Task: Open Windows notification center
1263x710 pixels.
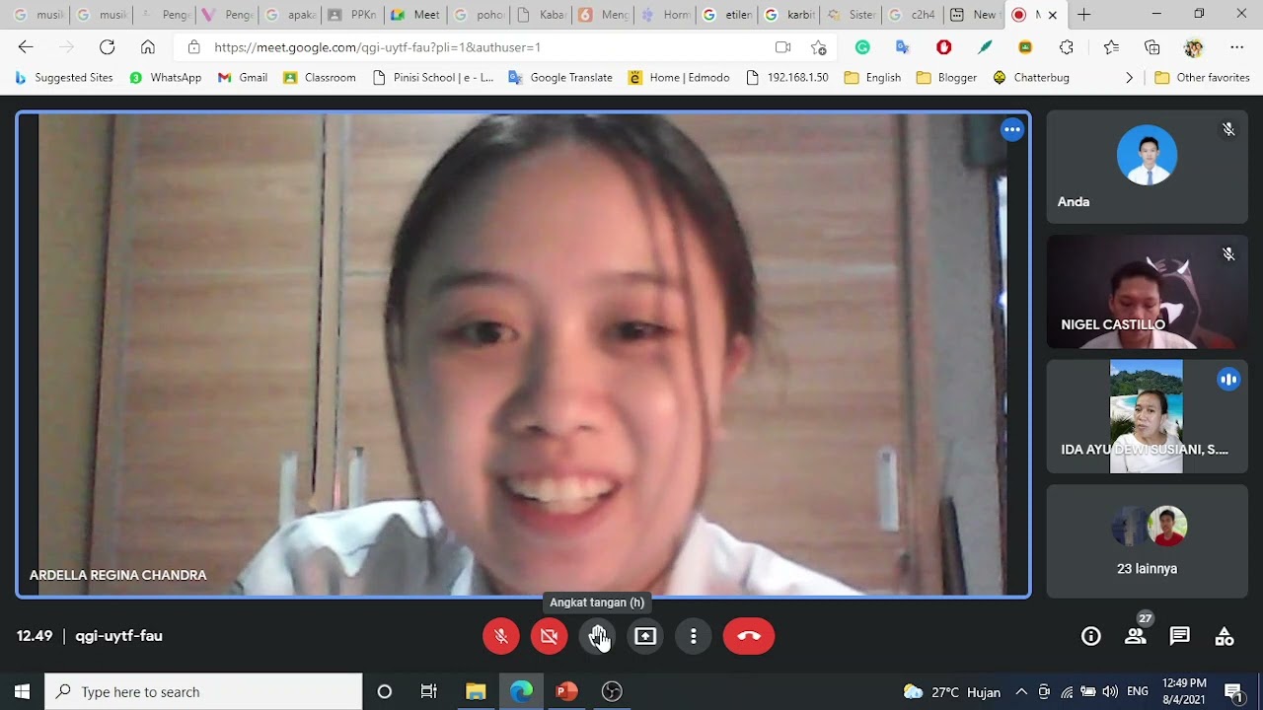Action: [x=1233, y=691]
